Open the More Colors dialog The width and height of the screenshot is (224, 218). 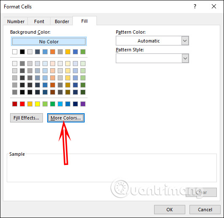(66, 118)
